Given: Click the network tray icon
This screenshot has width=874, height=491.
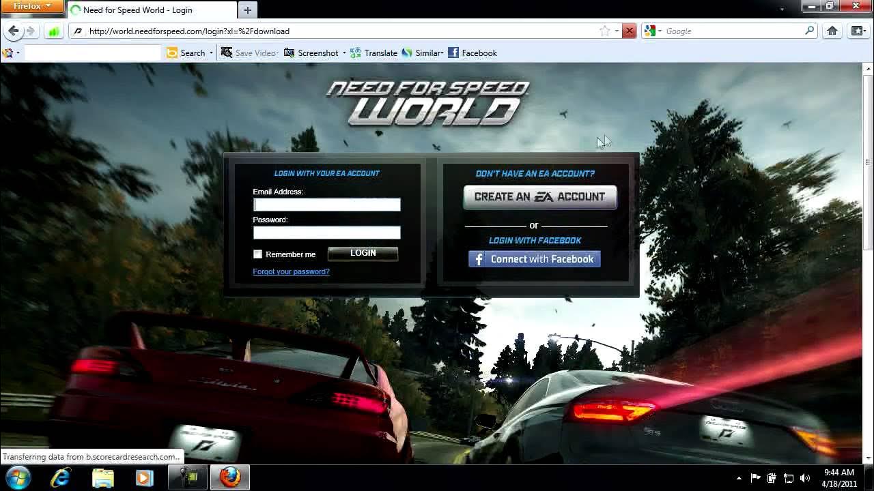Looking at the screenshot, I should tap(789, 478).
